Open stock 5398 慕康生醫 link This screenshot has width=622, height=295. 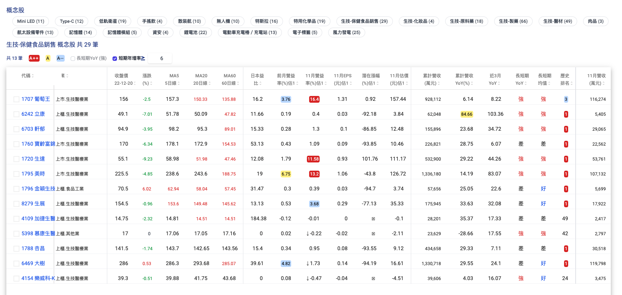(38, 233)
